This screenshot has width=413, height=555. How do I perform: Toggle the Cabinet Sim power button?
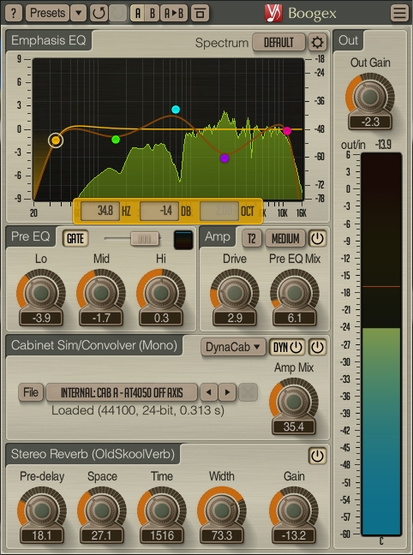(317, 347)
